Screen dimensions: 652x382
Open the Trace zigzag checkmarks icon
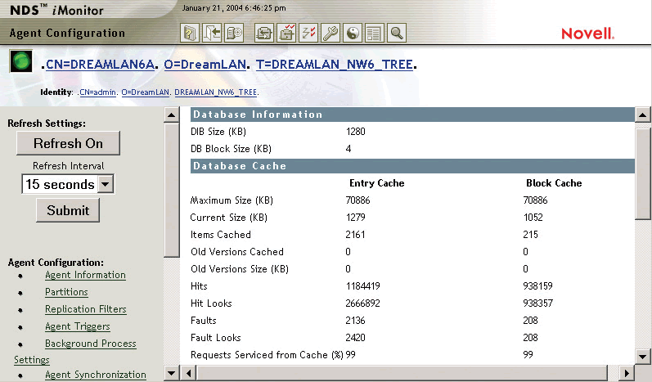point(308,33)
